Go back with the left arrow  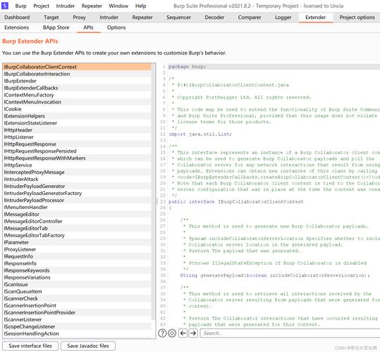(x=183, y=333)
